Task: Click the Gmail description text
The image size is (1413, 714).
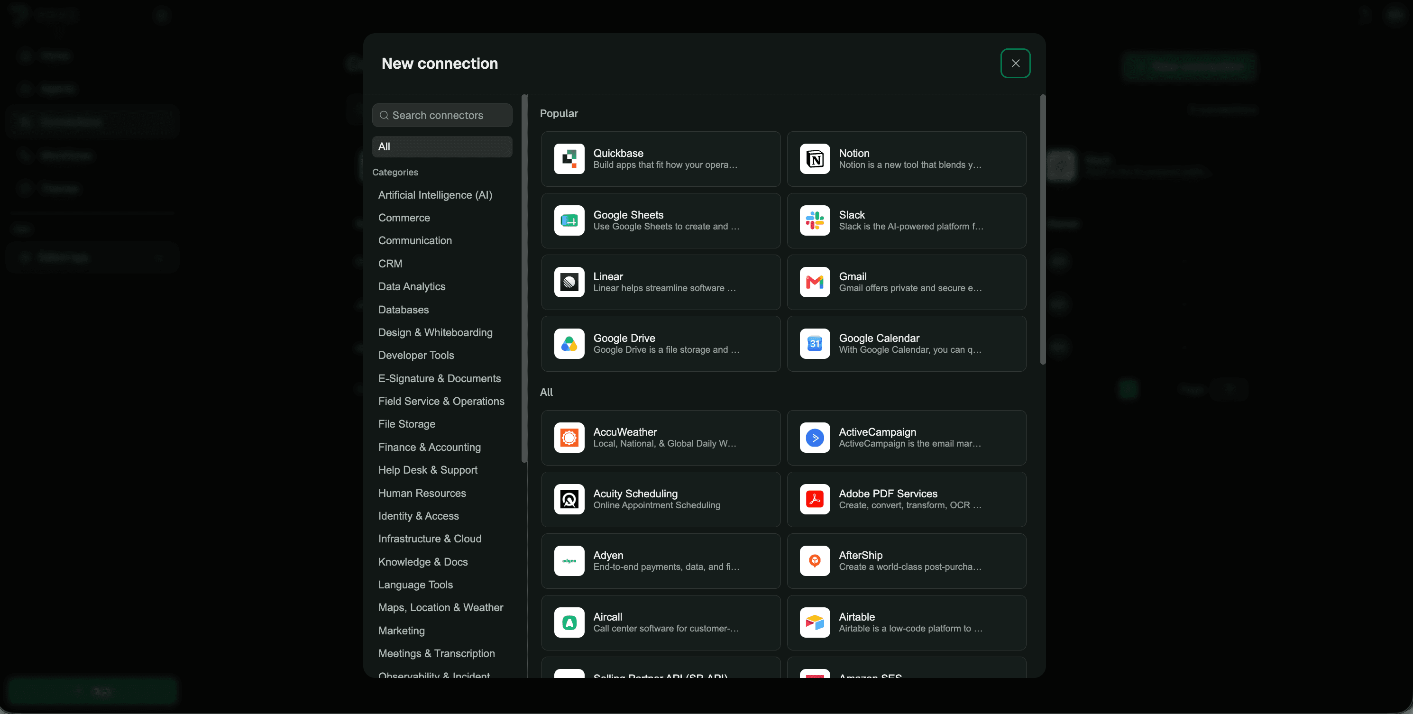Action: pyautogui.click(x=910, y=288)
